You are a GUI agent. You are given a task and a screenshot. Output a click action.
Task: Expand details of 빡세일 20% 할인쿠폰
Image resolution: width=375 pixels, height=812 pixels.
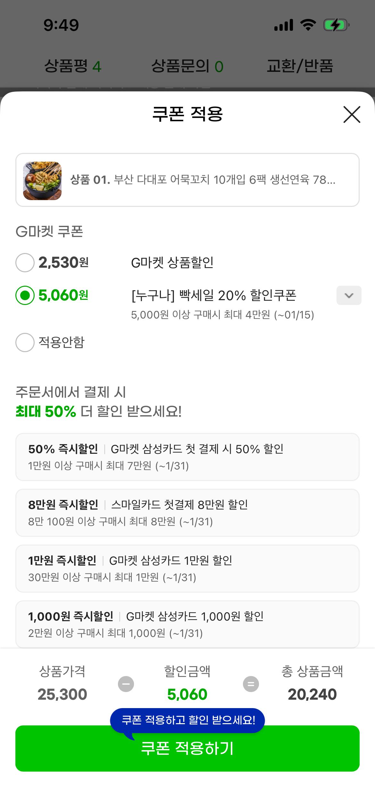[x=349, y=296]
